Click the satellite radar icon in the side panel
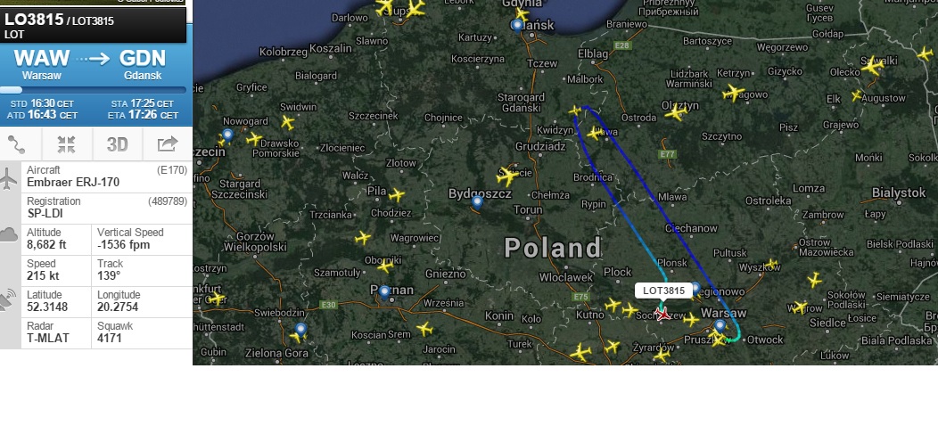Viewport: 938px width, 426px height. (8, 299)
